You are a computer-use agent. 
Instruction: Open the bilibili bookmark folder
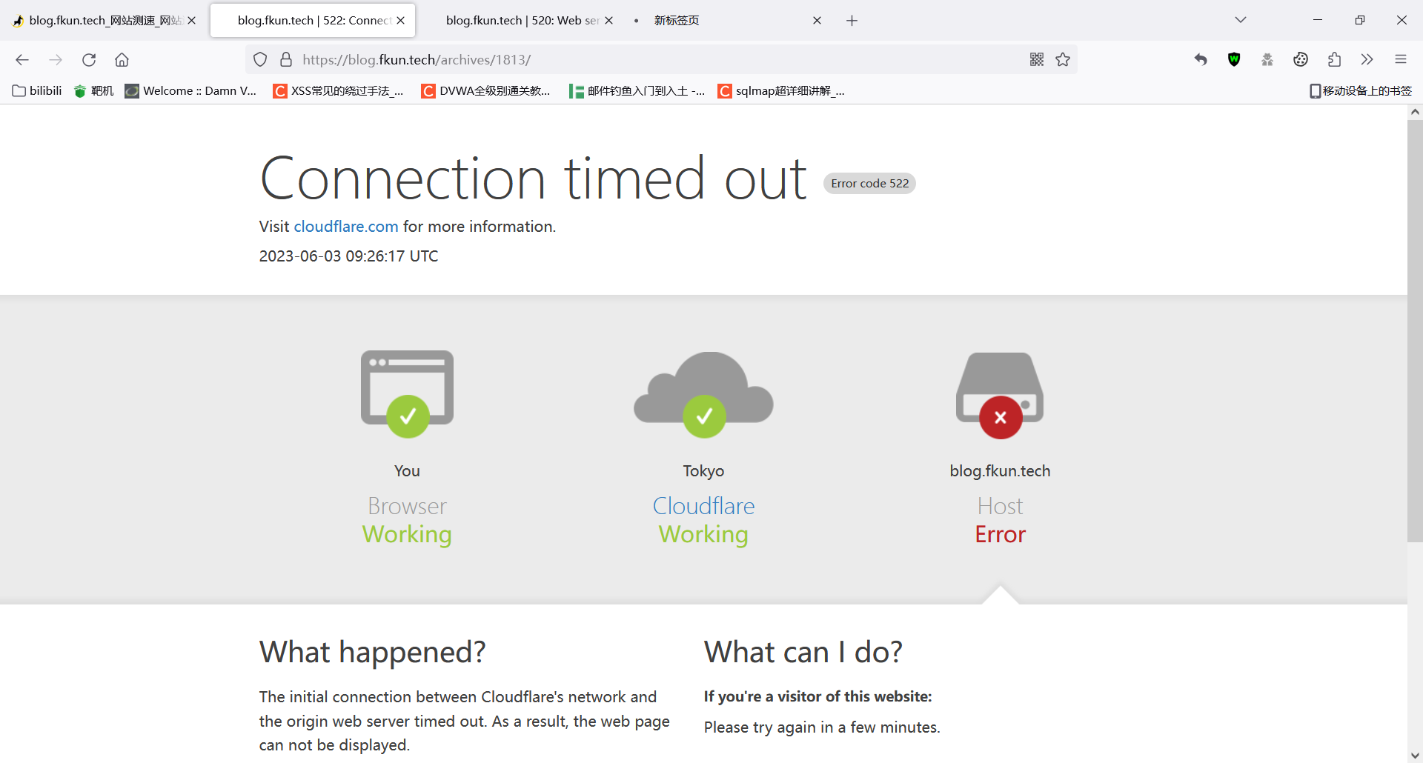click(37, 91)
